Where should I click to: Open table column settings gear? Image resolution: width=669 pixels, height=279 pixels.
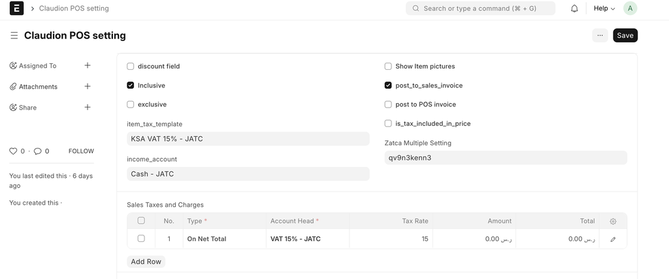(x=613, y=222)
